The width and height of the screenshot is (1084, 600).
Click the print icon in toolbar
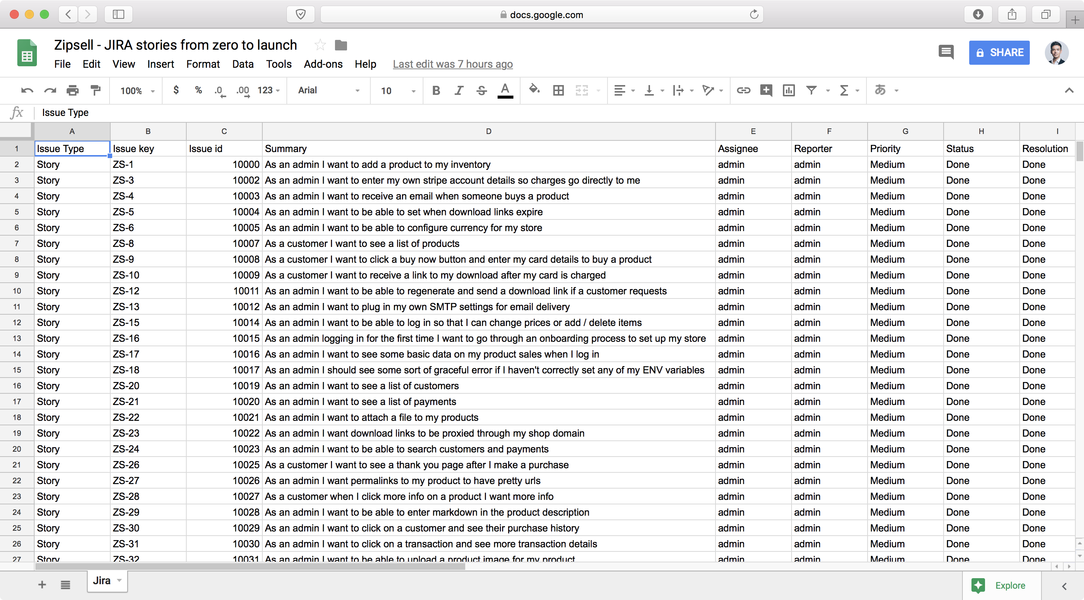pyautogui.click(x=73, y=90)
